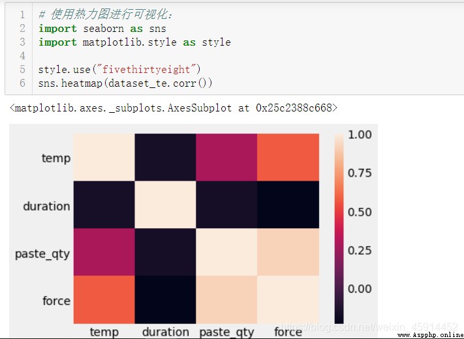Click the 'temp' y-axis label

56,158
